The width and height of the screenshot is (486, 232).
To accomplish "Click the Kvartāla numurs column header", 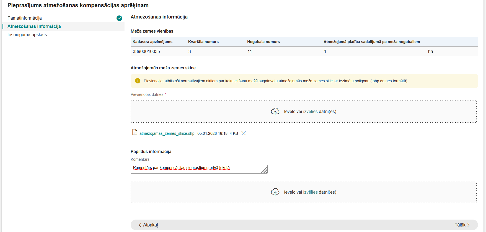I will (203, 42).
